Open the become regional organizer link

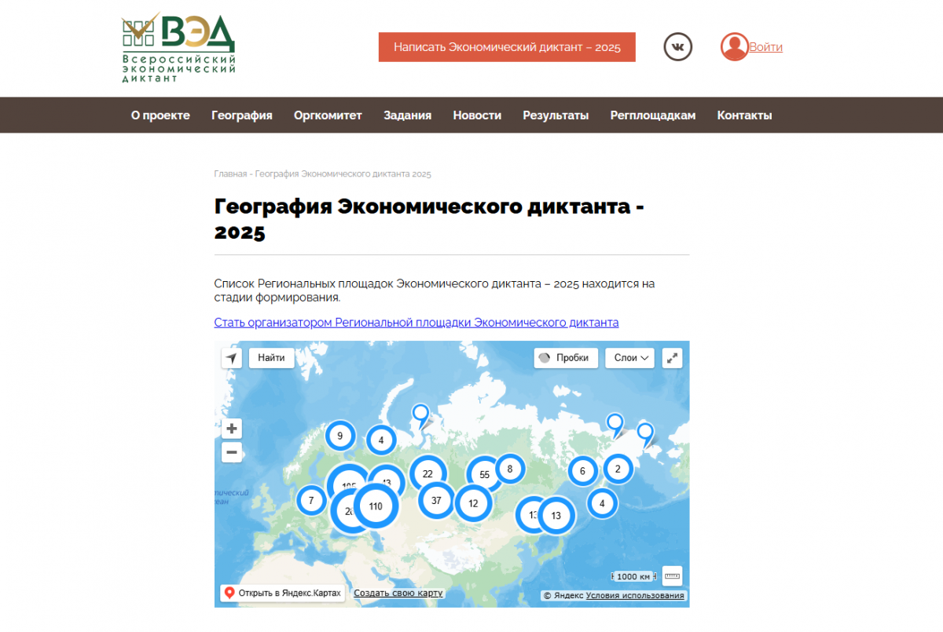pyautogui.click(x=416, y=323)
